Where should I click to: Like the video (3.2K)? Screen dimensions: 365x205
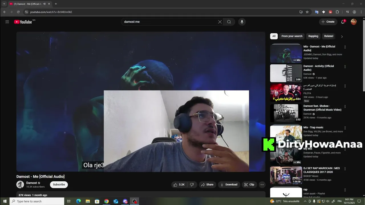179,184
